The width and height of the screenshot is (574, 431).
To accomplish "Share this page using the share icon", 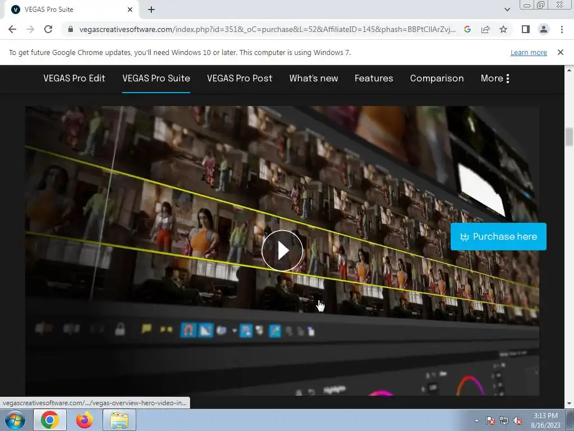I will click(485, 29).
